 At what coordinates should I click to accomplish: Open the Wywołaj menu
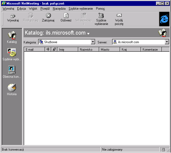pyautogui.click(x=8, y=9)
